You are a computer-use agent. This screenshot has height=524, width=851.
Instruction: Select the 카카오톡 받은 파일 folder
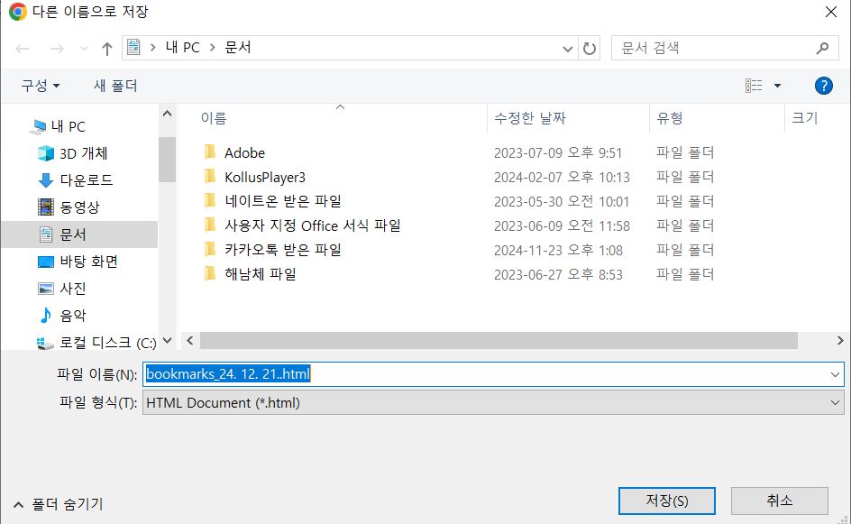283,250
